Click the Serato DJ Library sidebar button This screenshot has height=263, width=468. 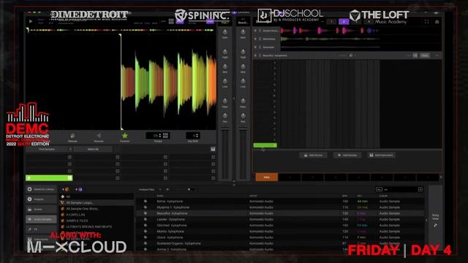(x=41, y=189)
